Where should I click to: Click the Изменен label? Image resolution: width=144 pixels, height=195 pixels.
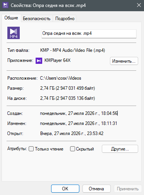(17, 123)
